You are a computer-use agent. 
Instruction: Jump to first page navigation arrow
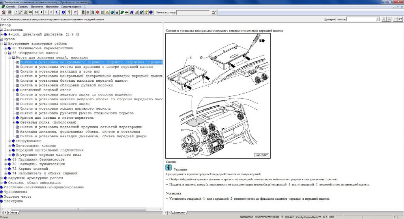(36, 12)
